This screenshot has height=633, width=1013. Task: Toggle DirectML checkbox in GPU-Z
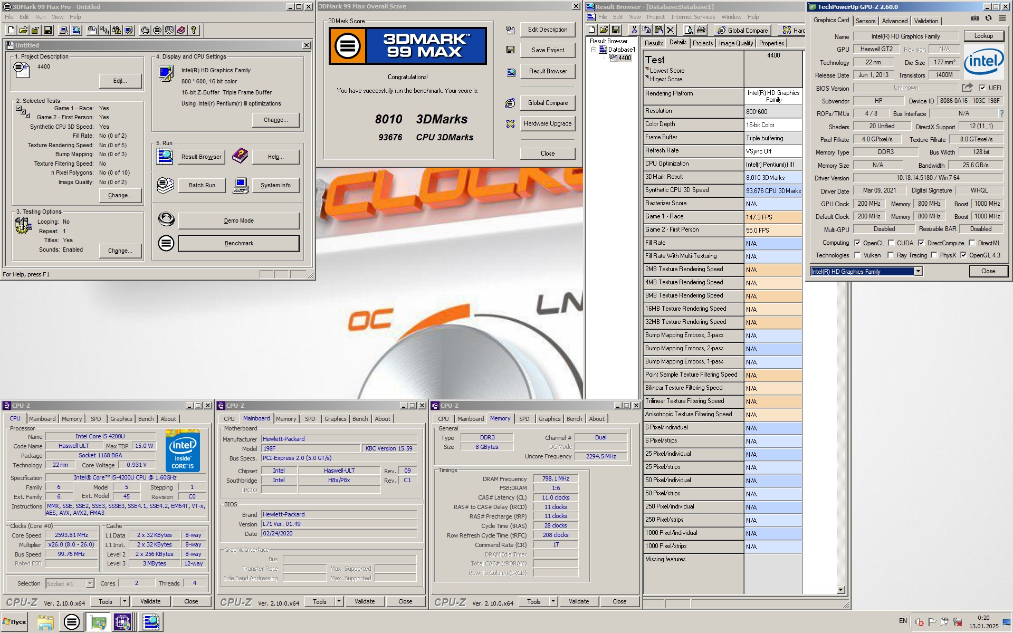[x=972, y=243]
